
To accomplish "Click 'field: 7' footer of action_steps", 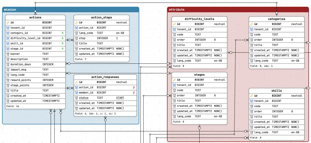I will [81, 59].
